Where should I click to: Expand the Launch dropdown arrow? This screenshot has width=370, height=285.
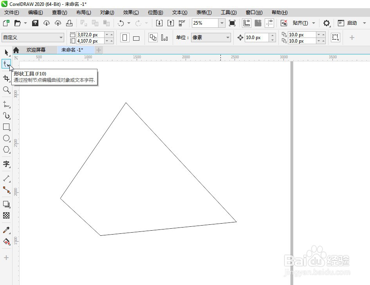(365, 23)
